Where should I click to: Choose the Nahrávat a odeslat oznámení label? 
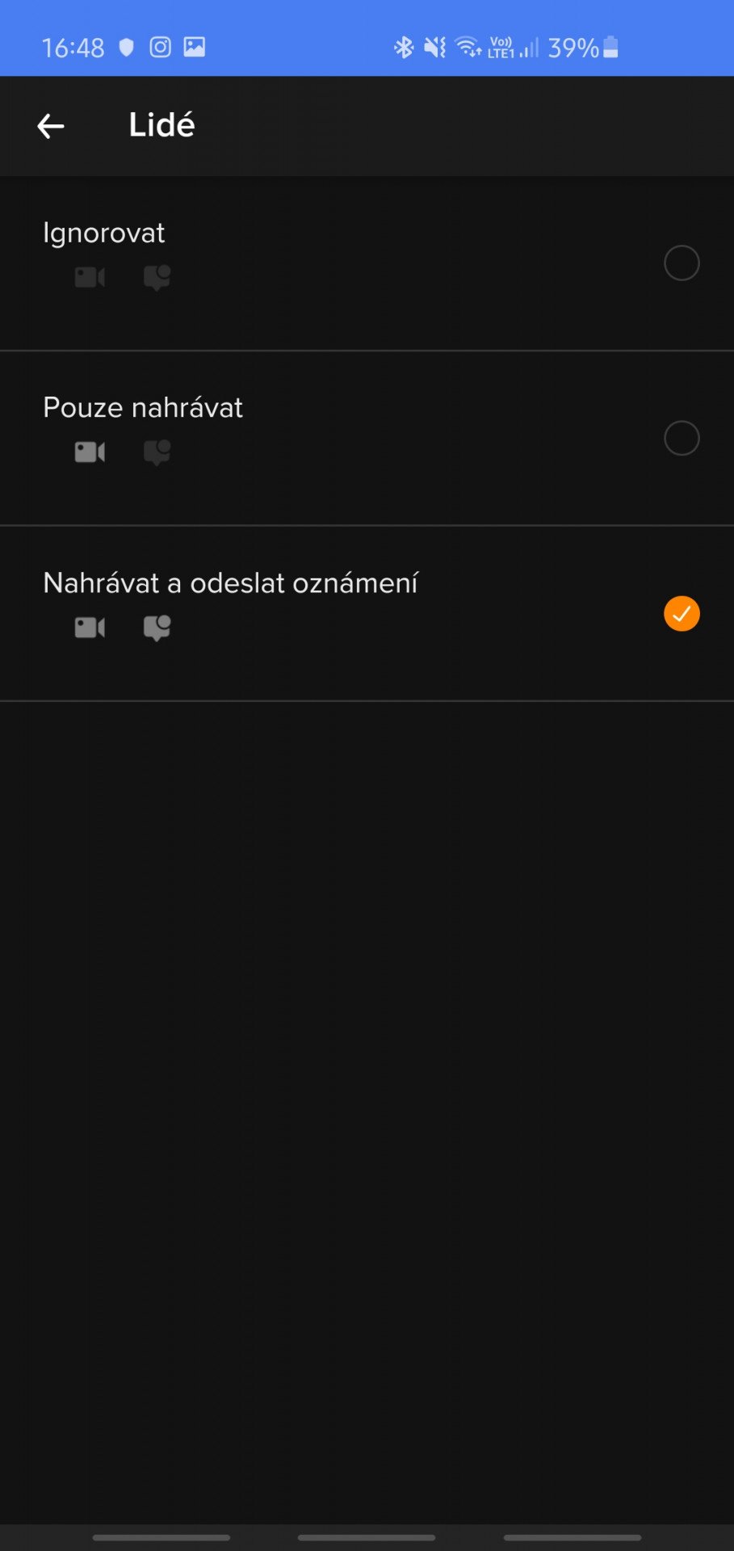231,582
